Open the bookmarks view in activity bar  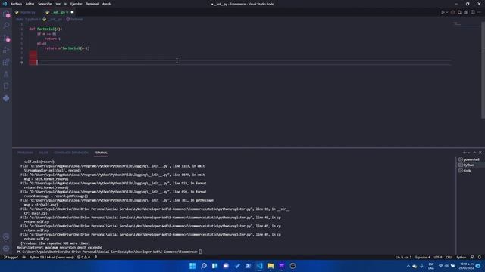tap(6, 86)
